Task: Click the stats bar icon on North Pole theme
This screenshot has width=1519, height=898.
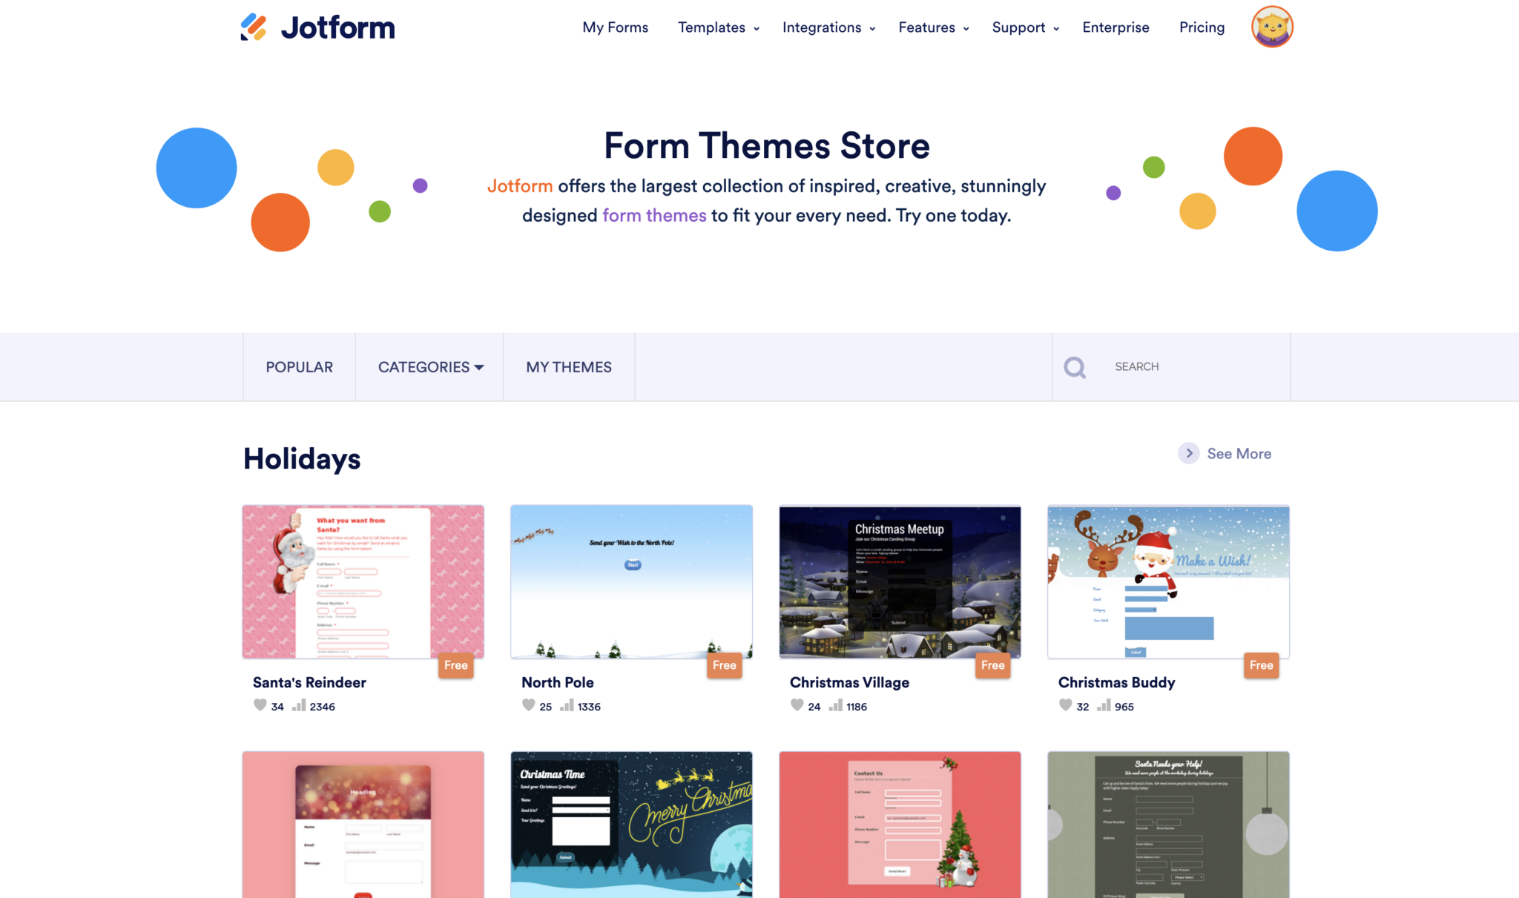Action: (x=567, y=706)
